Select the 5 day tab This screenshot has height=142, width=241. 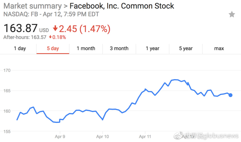53,48
